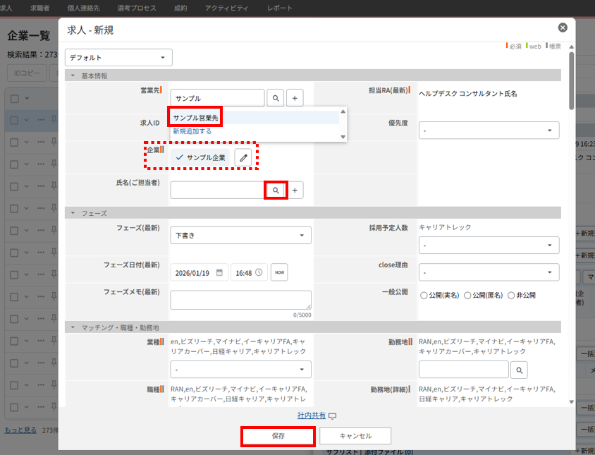
Task: Go to the レポート menu
Action: click(280, 7)
